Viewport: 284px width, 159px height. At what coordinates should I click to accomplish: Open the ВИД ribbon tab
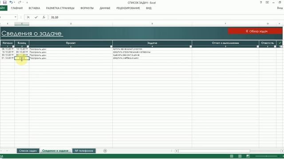149,8
